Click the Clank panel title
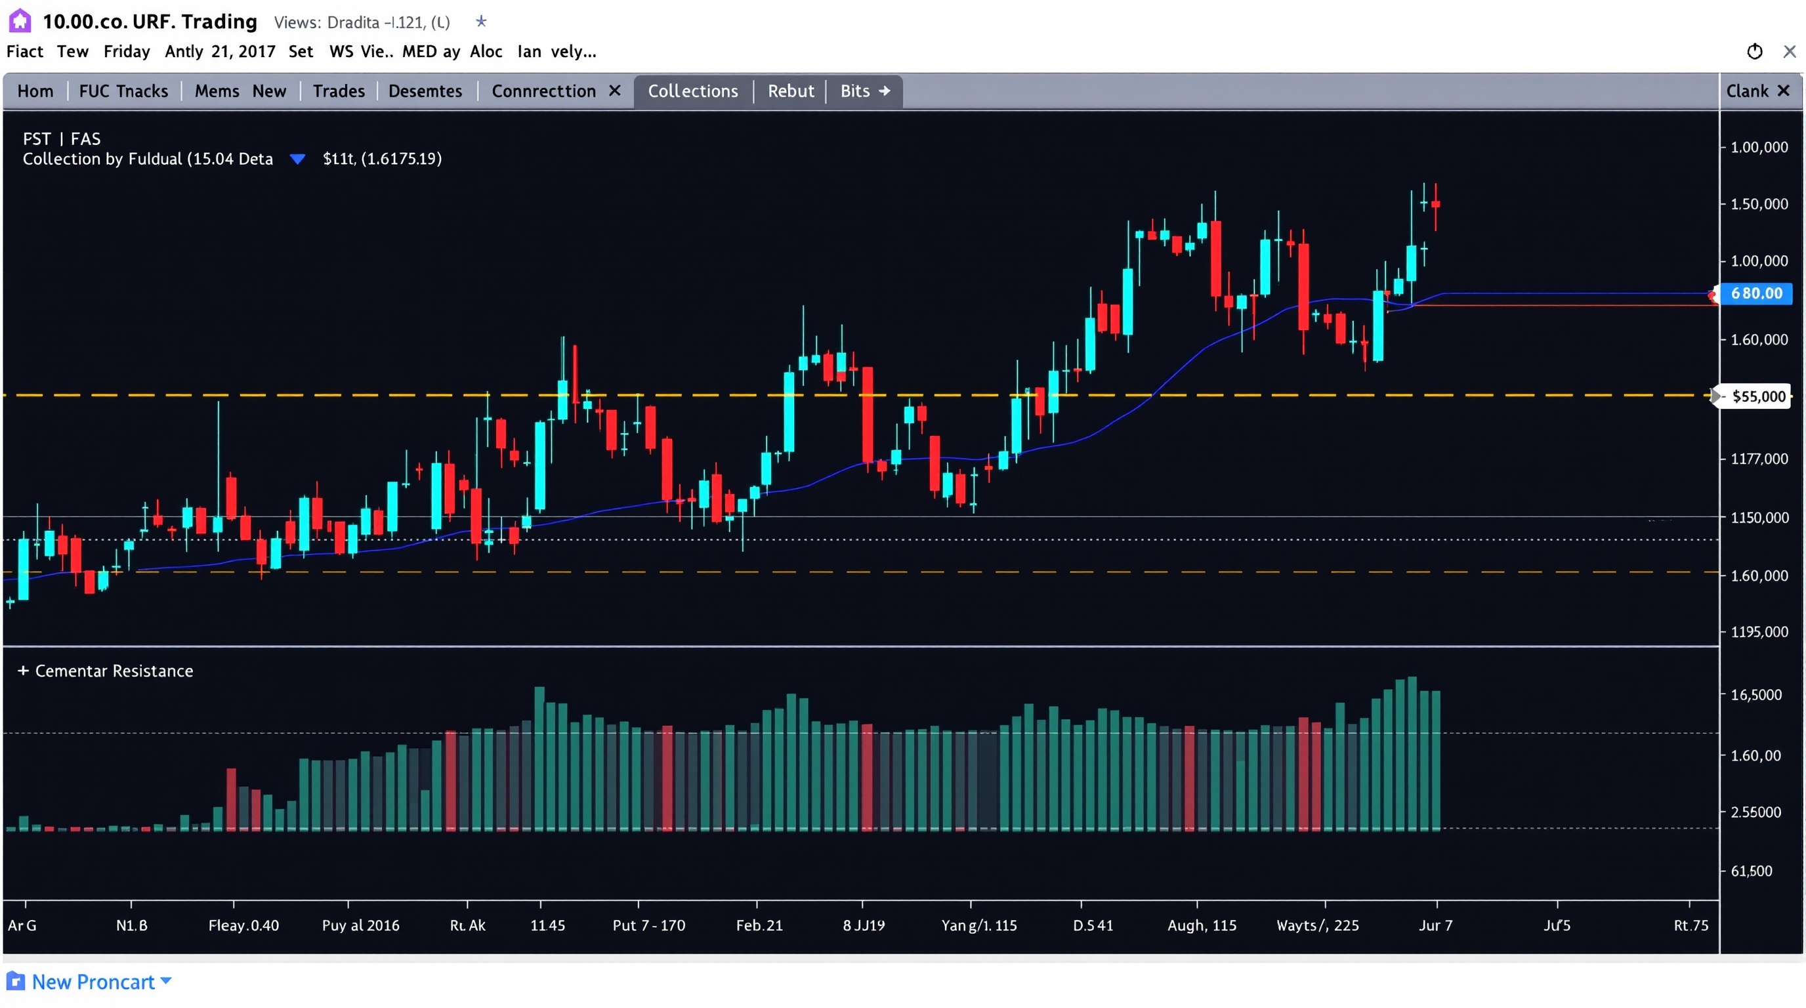Screen dimensions: 1806x1008 (x=1746, y=91)
